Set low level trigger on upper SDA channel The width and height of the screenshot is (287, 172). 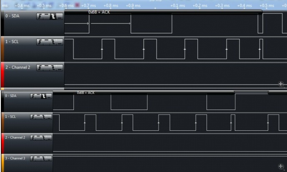(60, 17)
